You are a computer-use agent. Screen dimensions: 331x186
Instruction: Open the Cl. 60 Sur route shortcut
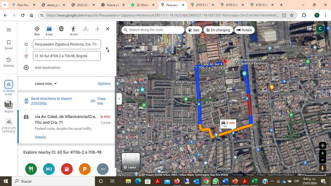coord(9,88)
